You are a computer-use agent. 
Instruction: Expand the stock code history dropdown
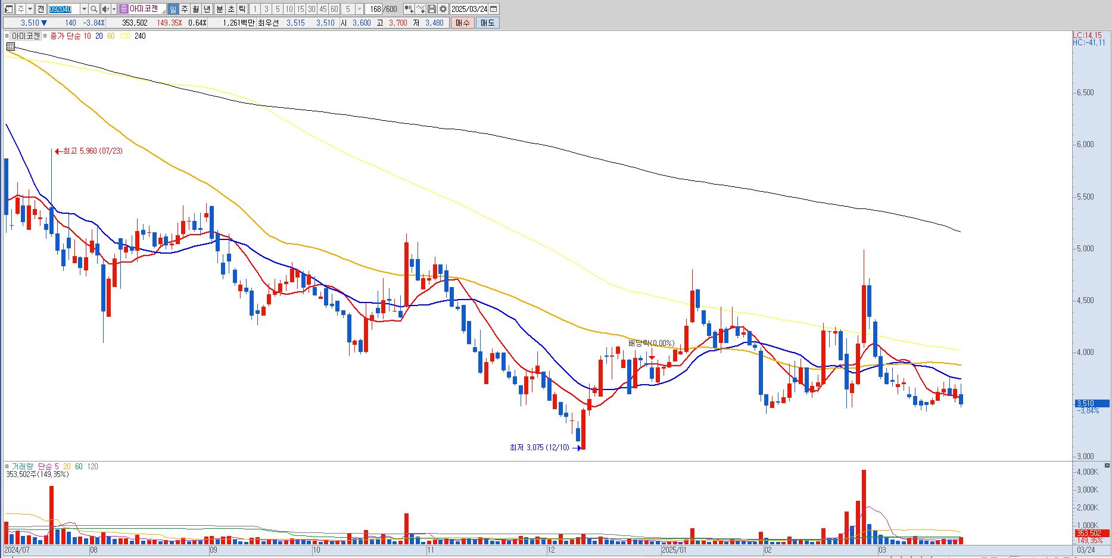pyautogui.click(x=84, y=9)
